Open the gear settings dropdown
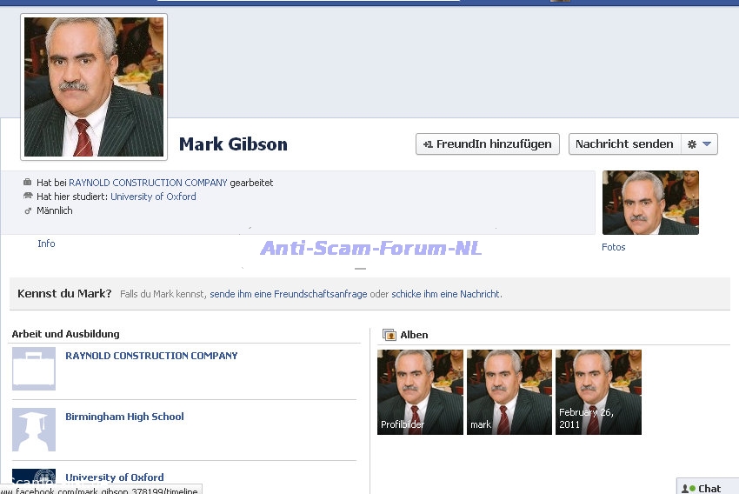The width and height of the screenshot is (739, 494). coord(699,144)
